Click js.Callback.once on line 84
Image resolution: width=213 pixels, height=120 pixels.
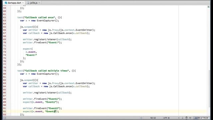60,86
